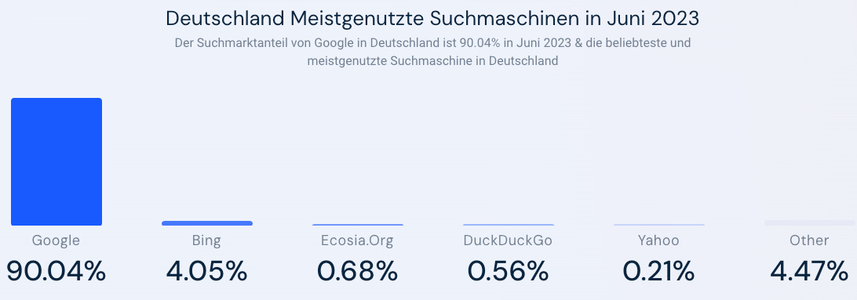Screen dimensions: 857x300
Task: Select the Ecosia.Org label
Action: (357, 240)
